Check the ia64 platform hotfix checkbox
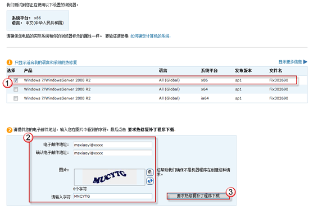This screenshot has width=309, height=209. coord(16,98)
